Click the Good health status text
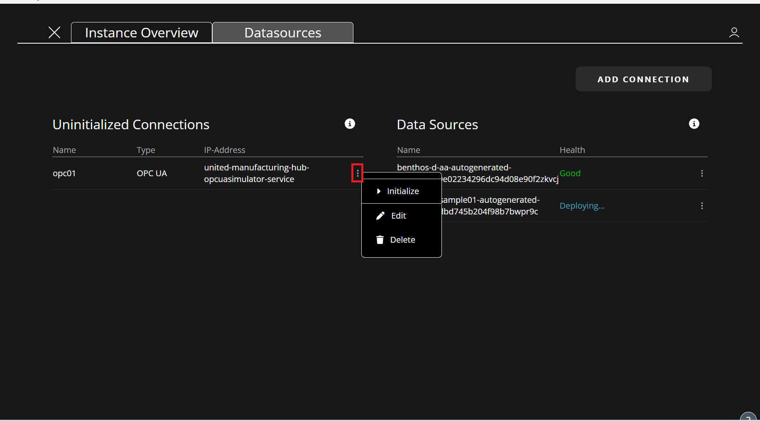This screenshot has height=421, width=760. pos(570,173)
